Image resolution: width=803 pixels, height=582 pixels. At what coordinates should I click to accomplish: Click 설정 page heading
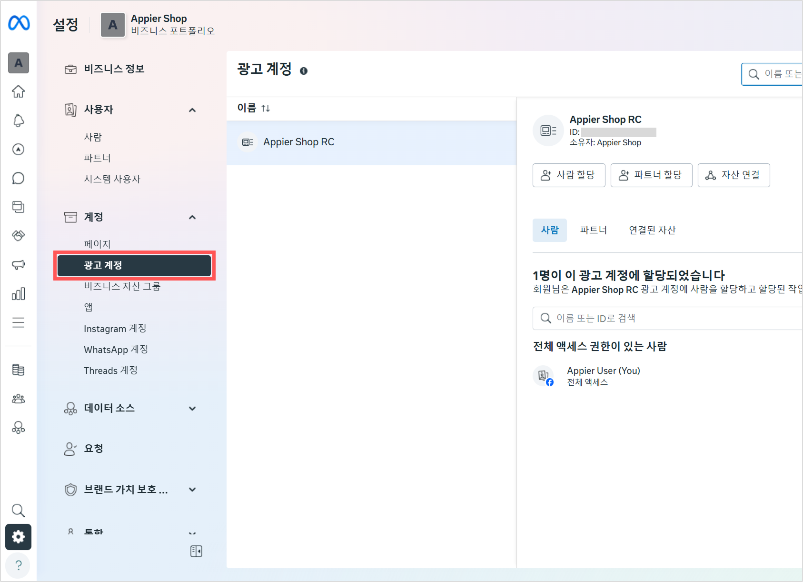click(65, 25)
